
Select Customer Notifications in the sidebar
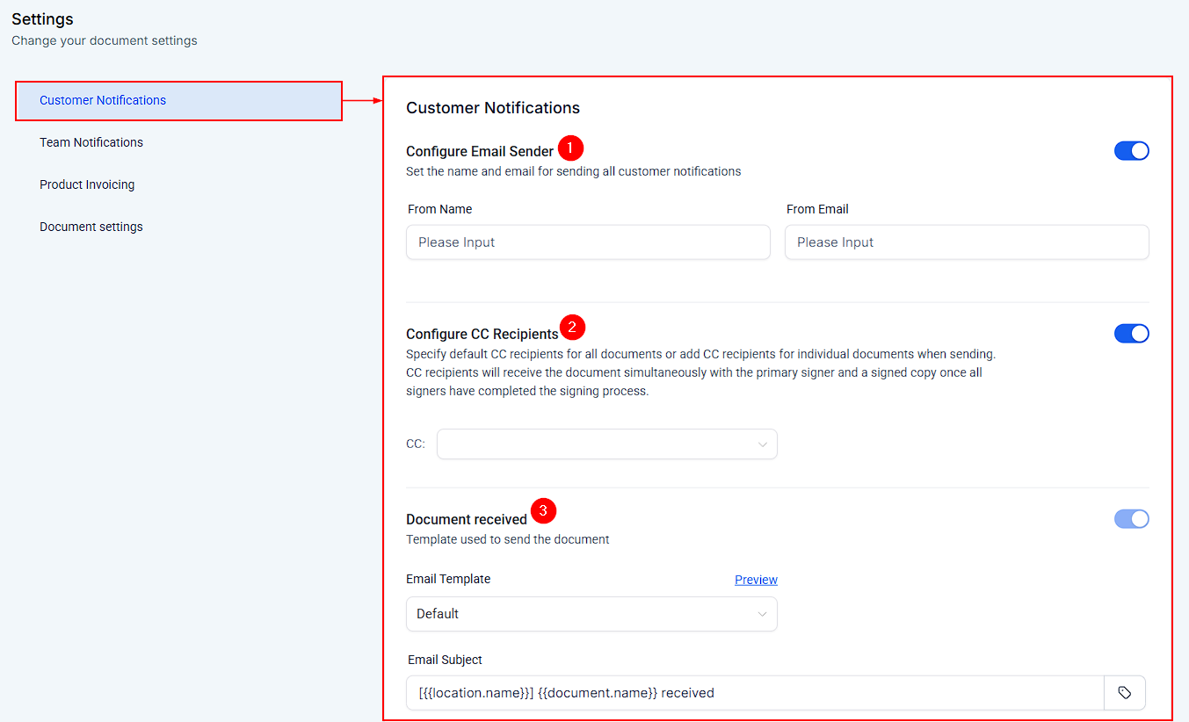(x=103, y=100)
